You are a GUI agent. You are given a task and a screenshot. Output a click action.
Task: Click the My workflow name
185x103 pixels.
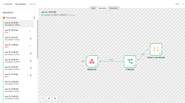(21, 4)
